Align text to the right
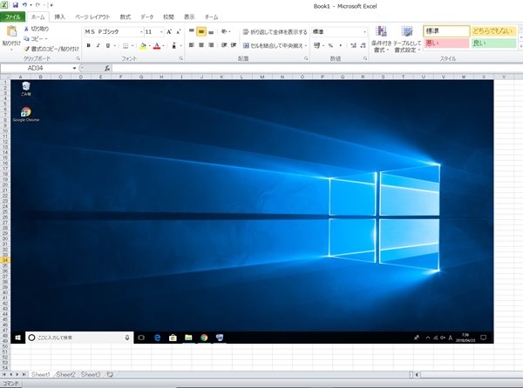This screenshot has width=523, height=388. [x=211, y=45]
